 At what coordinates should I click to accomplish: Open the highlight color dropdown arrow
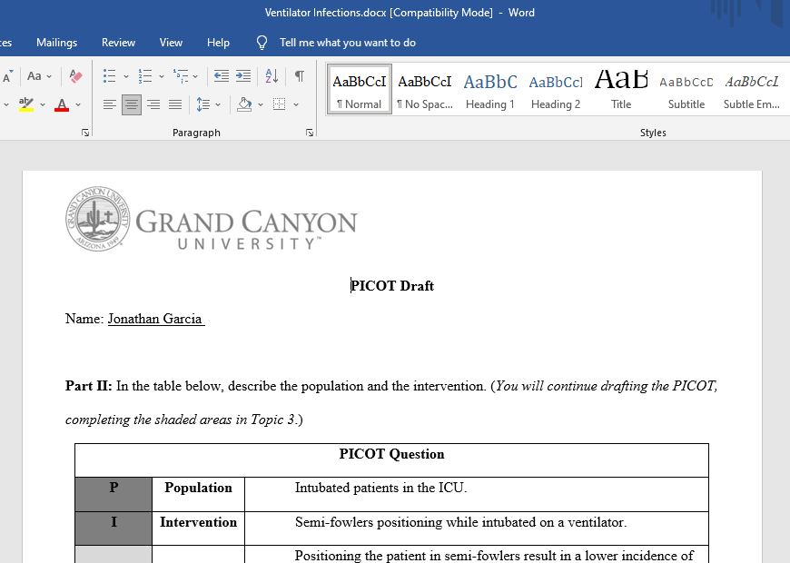tap(43, 104)
